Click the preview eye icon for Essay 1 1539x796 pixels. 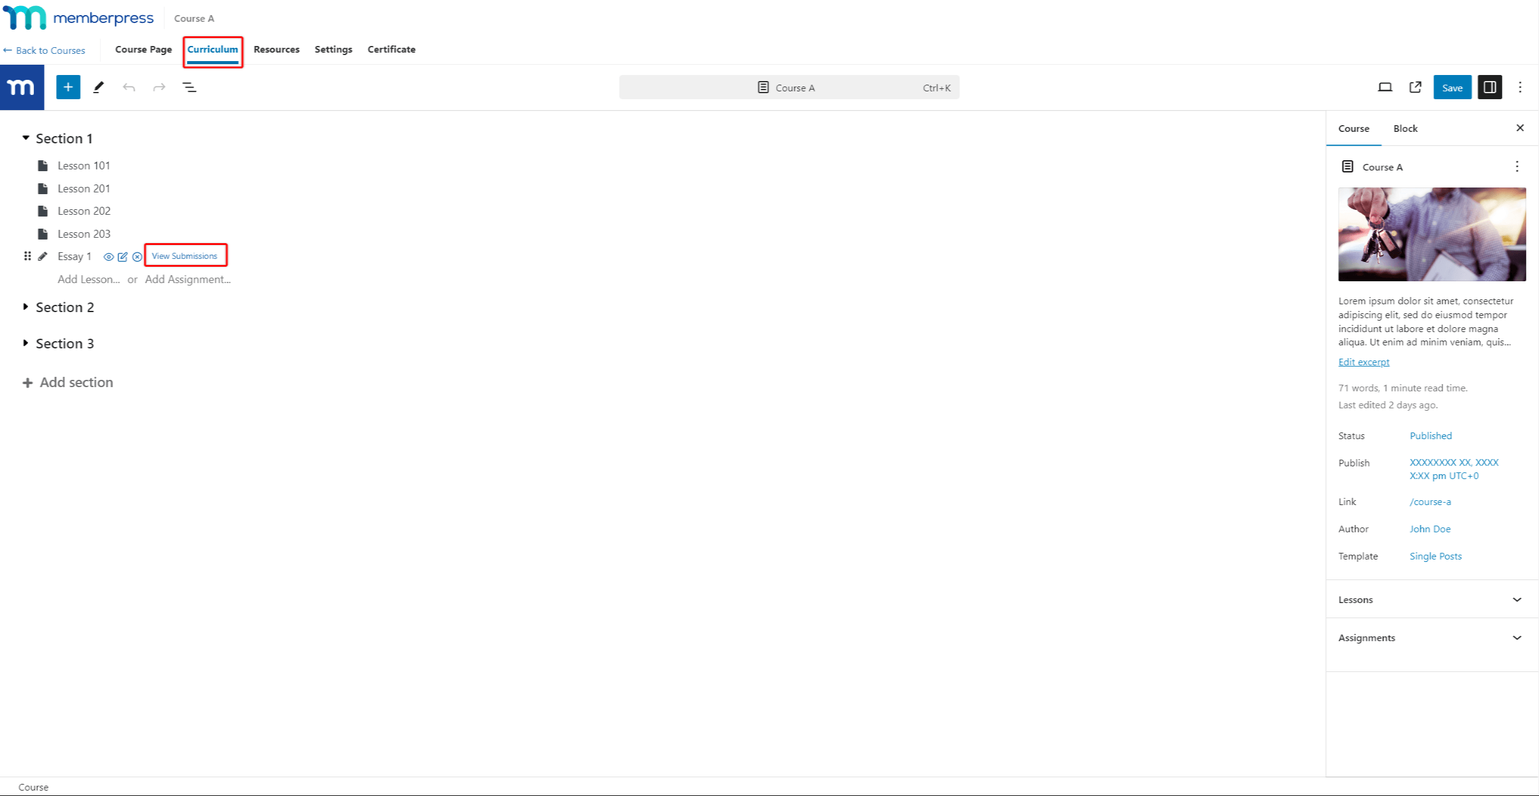[108, 256]
